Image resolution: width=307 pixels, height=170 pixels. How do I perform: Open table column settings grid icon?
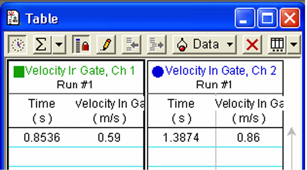coord(276,44)
